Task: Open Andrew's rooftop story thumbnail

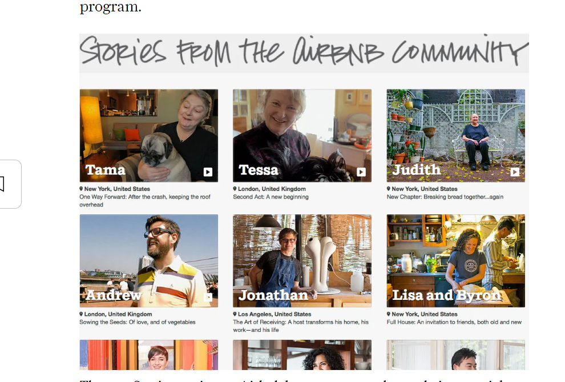Action: [149, 261]
